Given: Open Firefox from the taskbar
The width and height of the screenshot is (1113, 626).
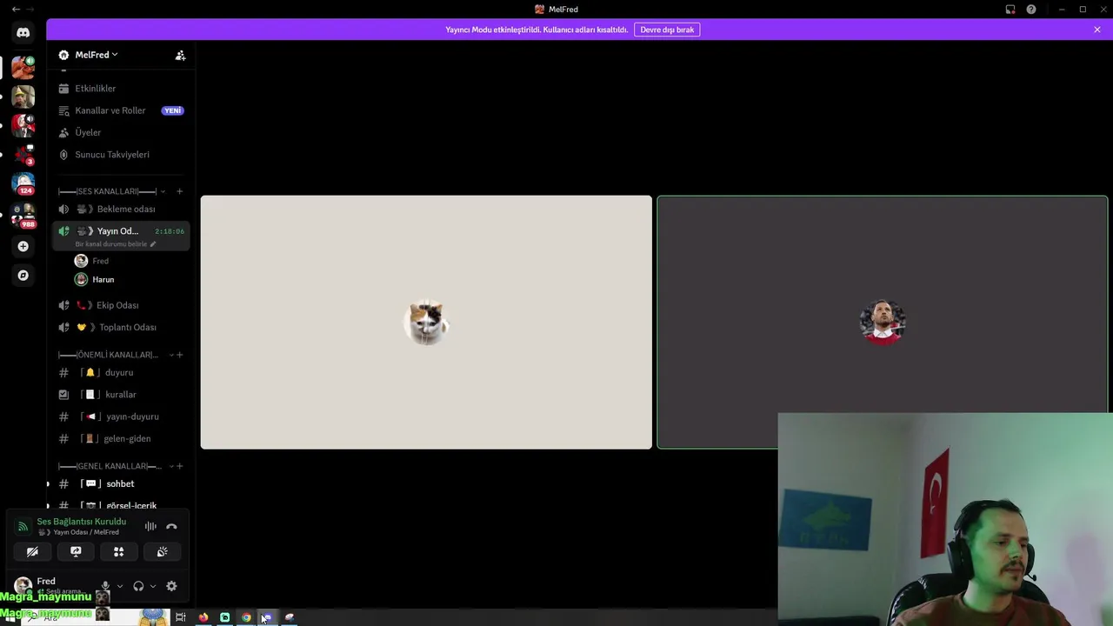Looking at the screenshot, I should [x=203, y=617].
